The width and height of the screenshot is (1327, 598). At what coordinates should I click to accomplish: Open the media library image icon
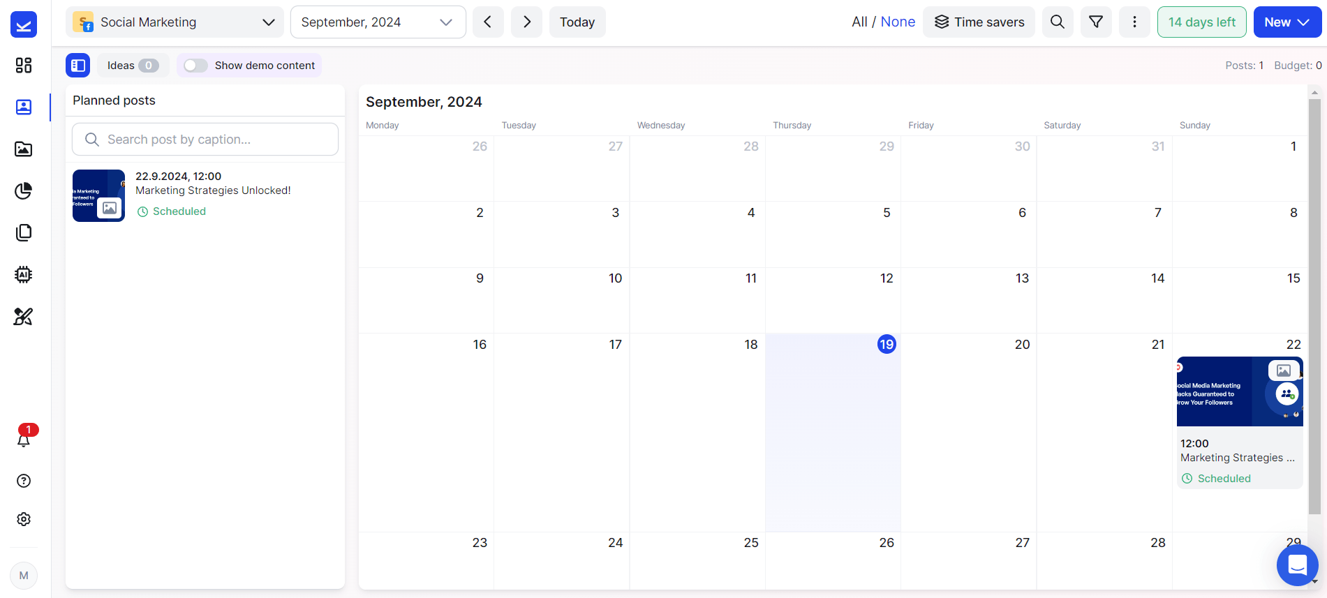(x=24, y=149)
